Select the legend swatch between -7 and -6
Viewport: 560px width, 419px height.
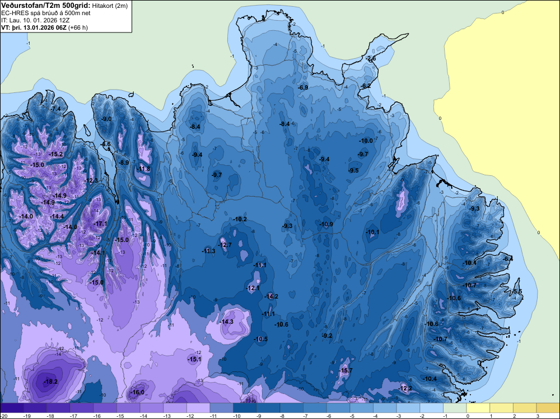click(x=315, y=408)
